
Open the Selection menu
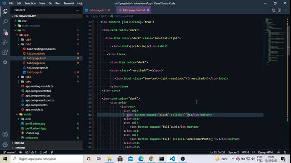(x=30, y=3)
